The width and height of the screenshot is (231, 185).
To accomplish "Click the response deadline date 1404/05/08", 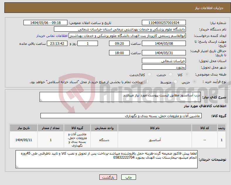I will coord(164,43).
